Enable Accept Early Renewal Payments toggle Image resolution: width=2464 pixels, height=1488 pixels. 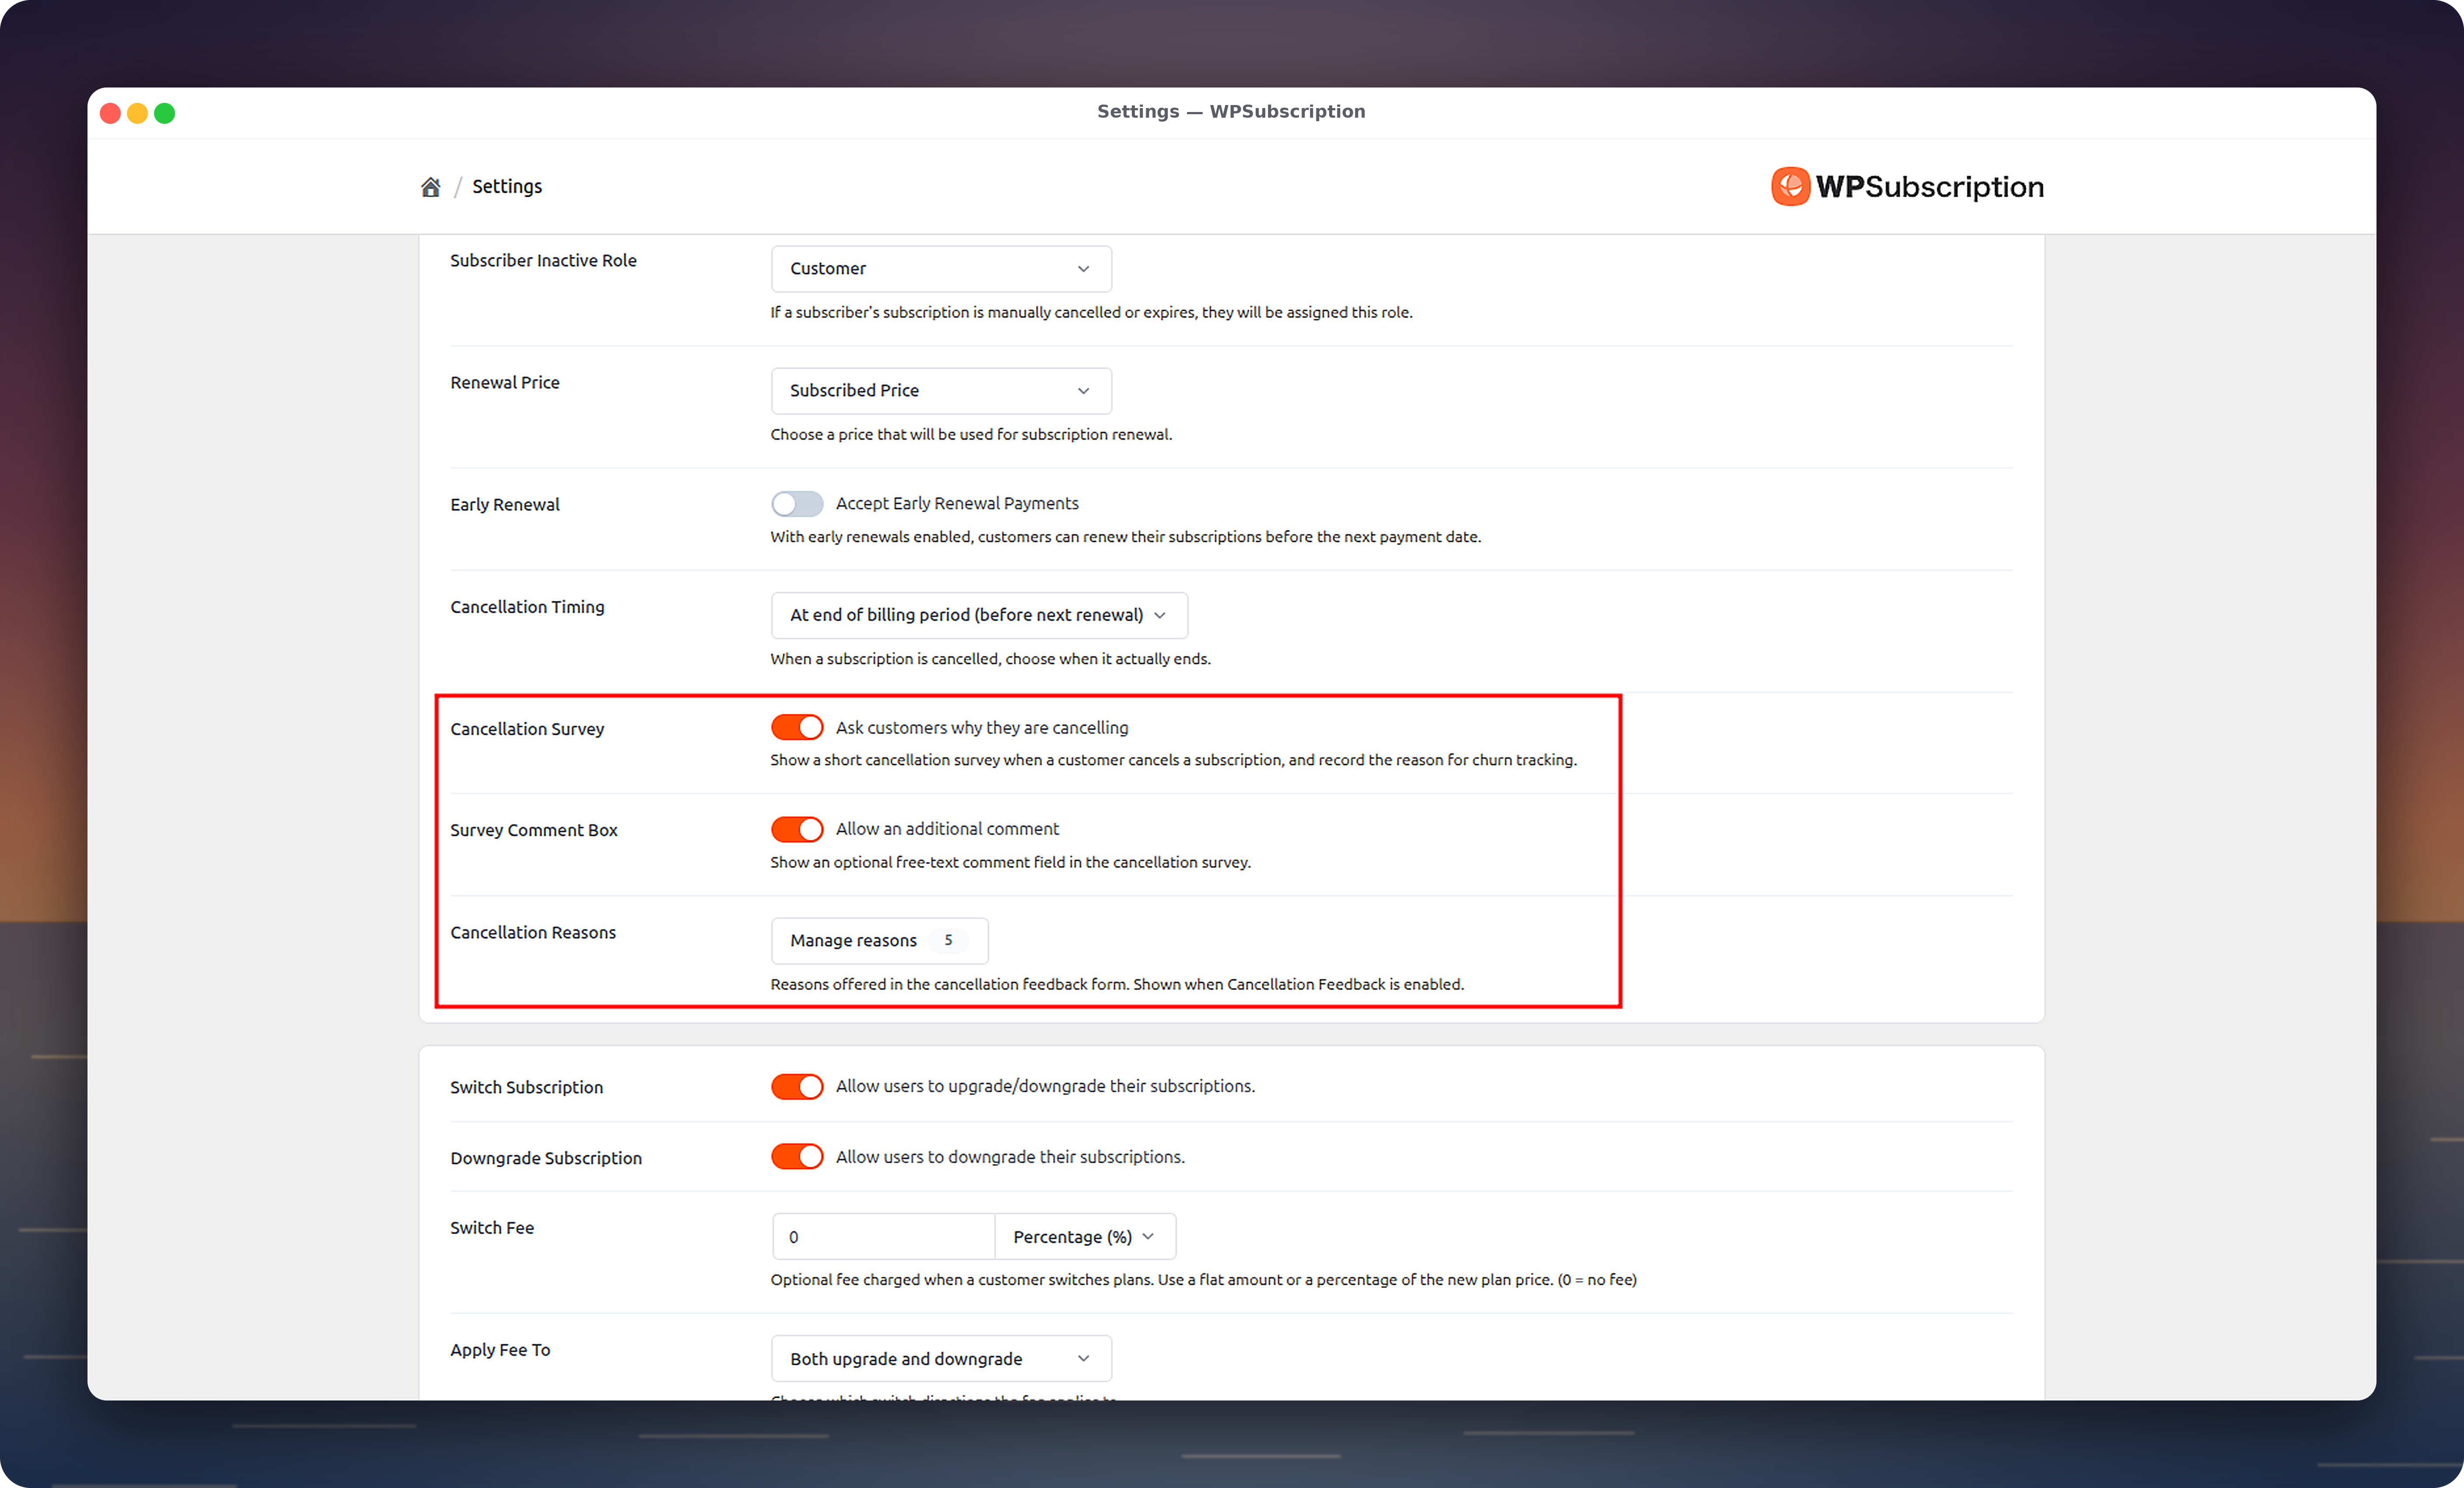pyautogui.click(x=797, y=504)
